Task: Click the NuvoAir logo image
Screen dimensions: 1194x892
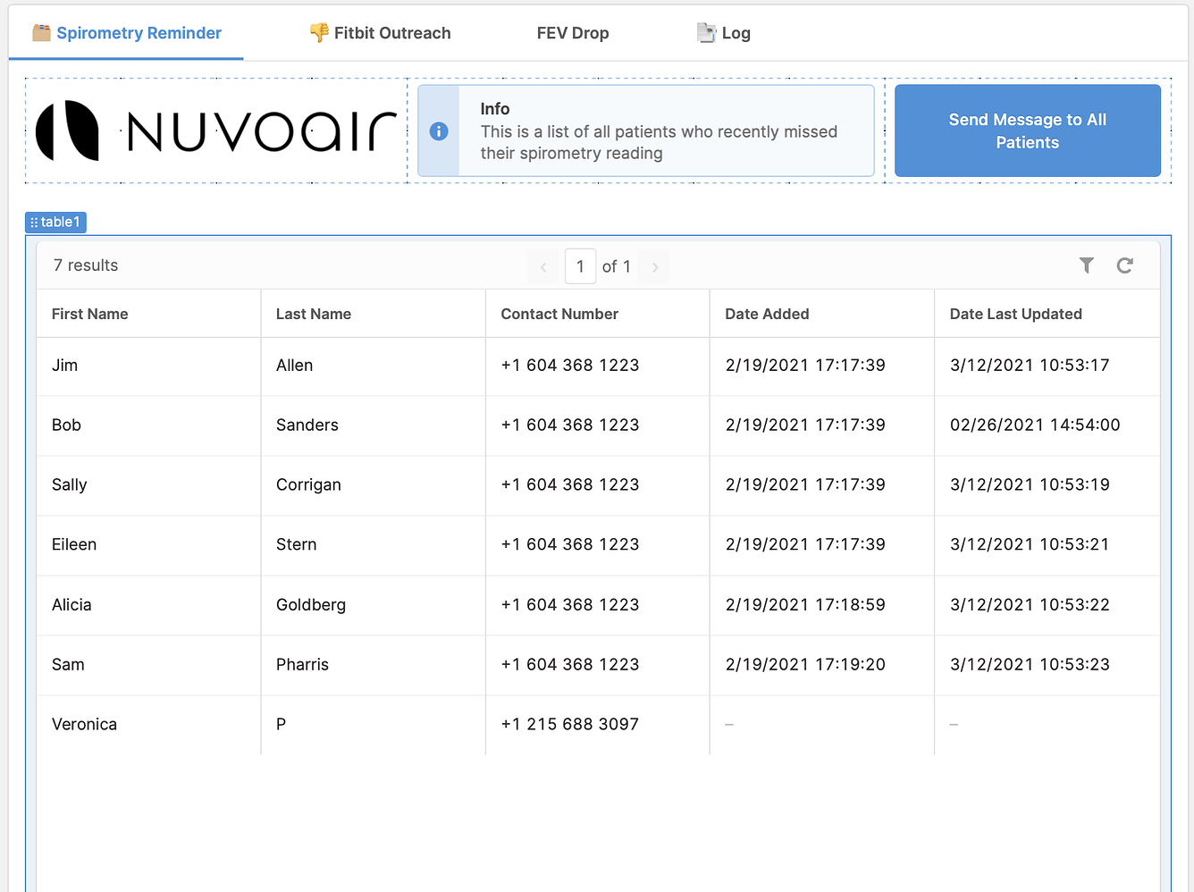Action: 214,130
